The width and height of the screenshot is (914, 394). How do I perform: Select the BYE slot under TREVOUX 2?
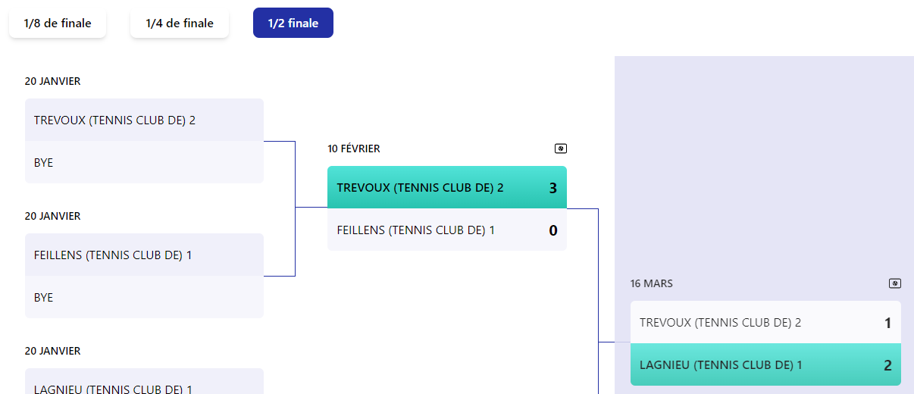point(144,162)
